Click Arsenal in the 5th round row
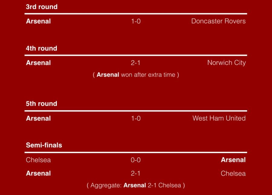The image size is (272, 195). 38,118
